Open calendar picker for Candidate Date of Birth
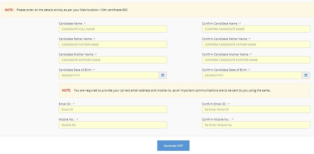The image size is (314, 154). click(163, 75)
